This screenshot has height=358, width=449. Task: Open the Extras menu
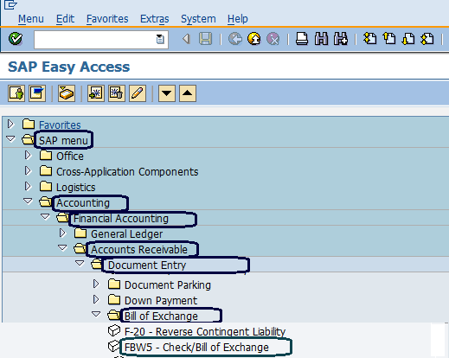point(155,19)
